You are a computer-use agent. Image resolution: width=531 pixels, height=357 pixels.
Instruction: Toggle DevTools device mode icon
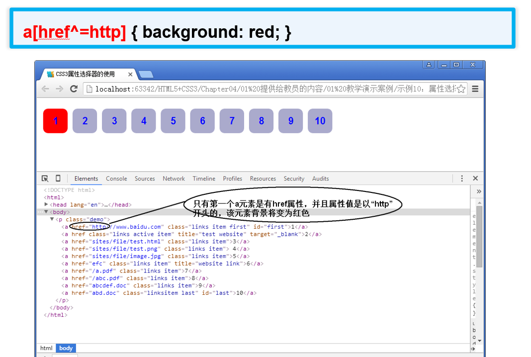[x=58, y=178]
